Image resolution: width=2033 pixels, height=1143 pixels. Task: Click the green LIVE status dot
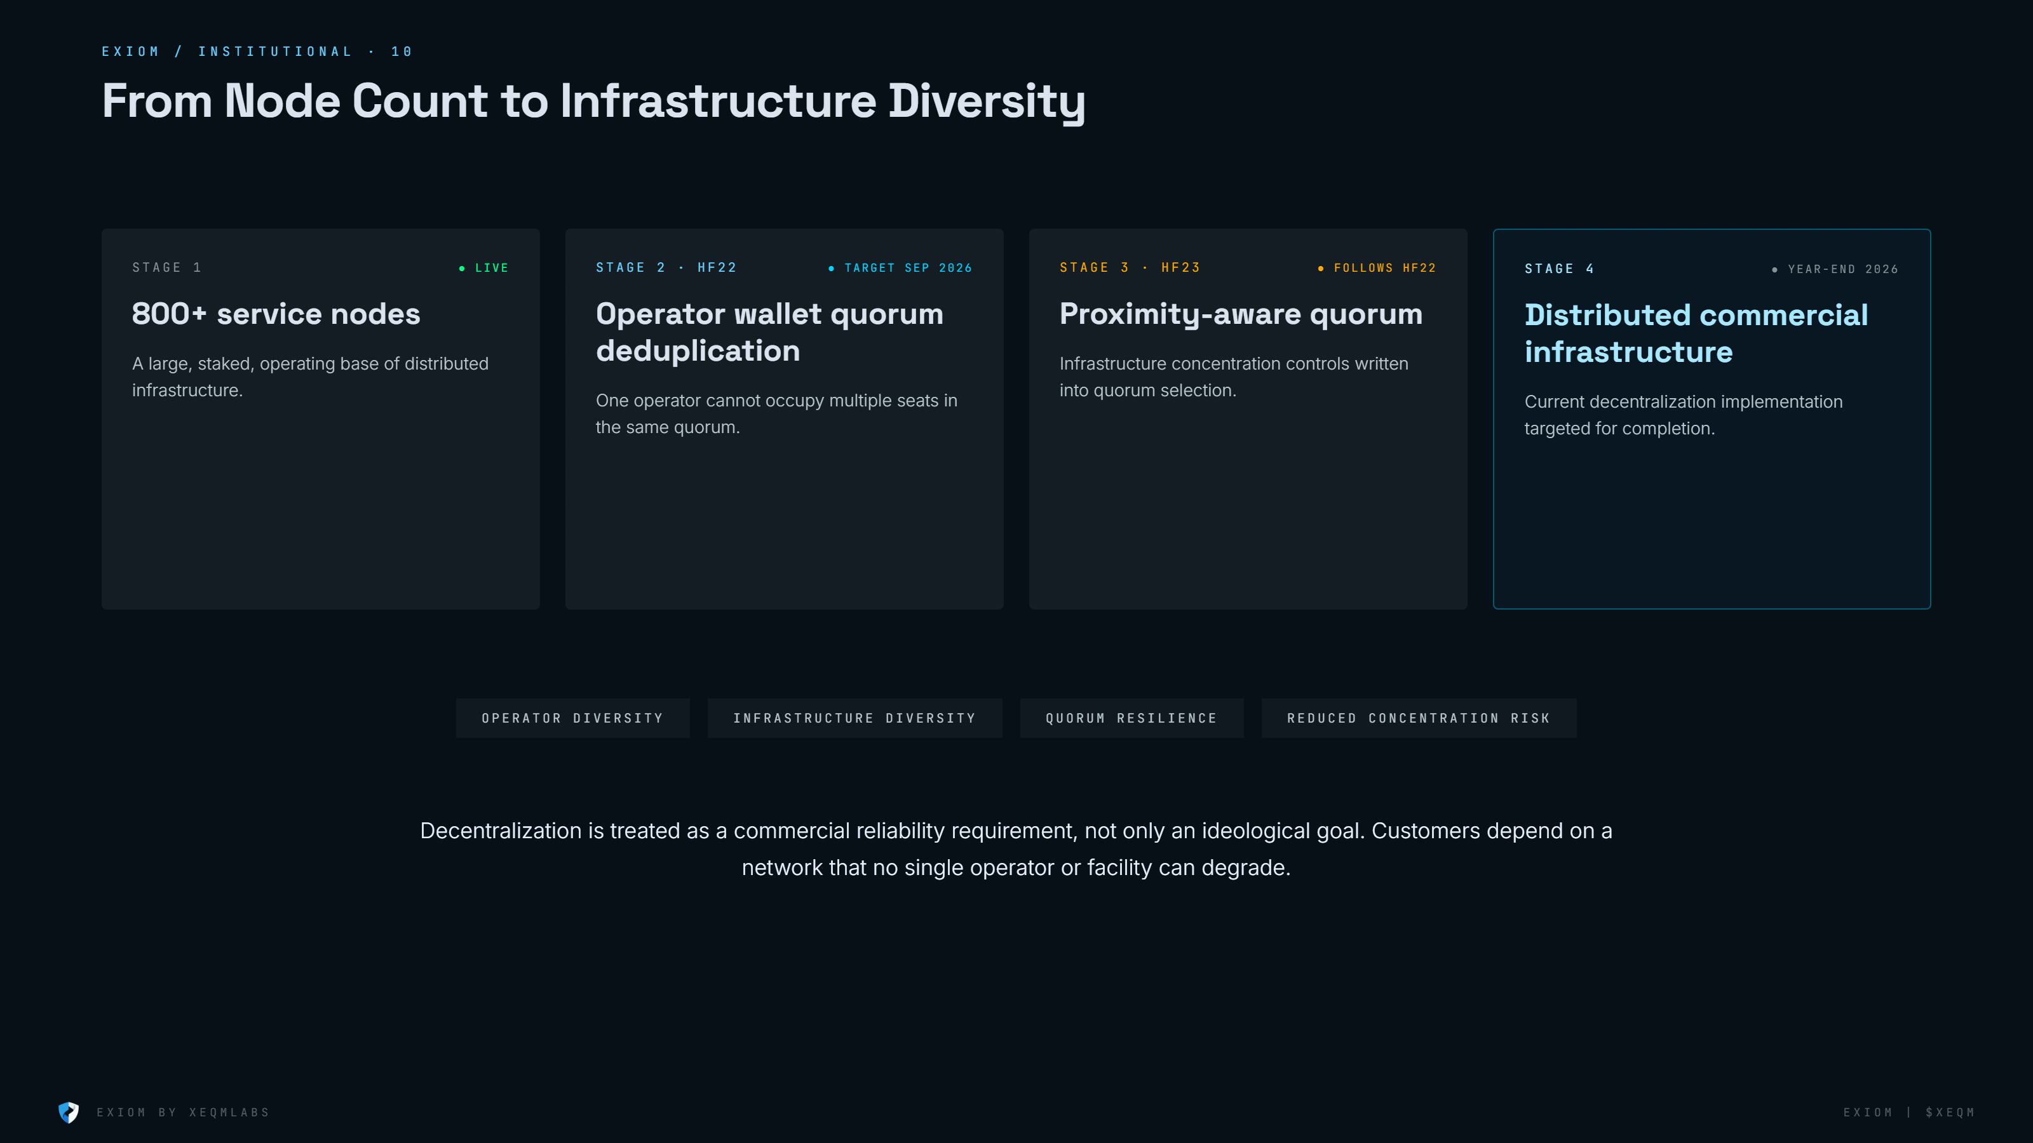pos(462,269)
